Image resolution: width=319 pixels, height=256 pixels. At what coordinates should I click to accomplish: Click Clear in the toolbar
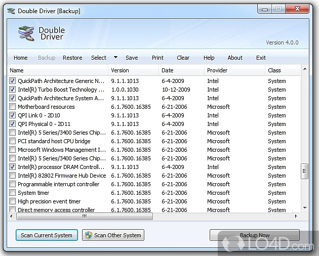coord(183,58)
